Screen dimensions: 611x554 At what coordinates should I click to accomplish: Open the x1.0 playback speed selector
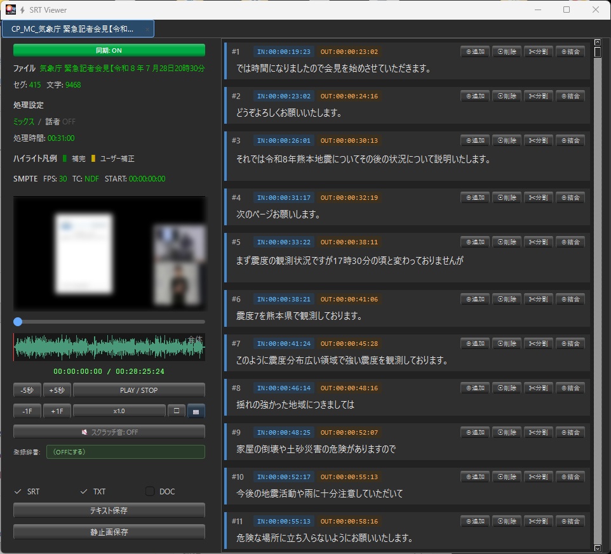pos(119,411)
